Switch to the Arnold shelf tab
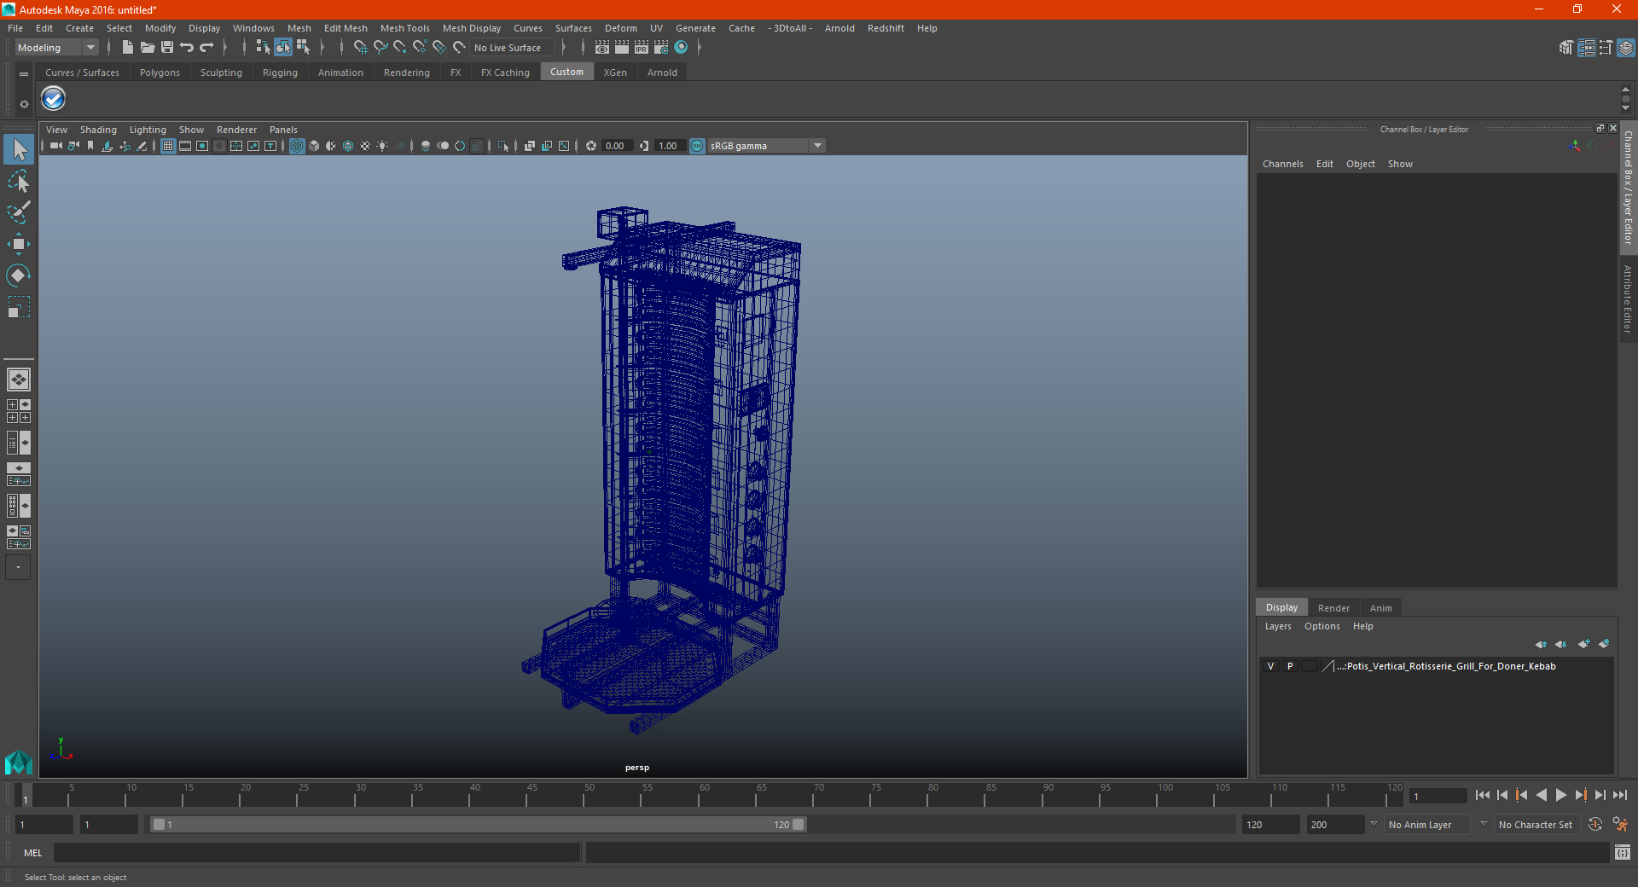 (x=662, y=72)
